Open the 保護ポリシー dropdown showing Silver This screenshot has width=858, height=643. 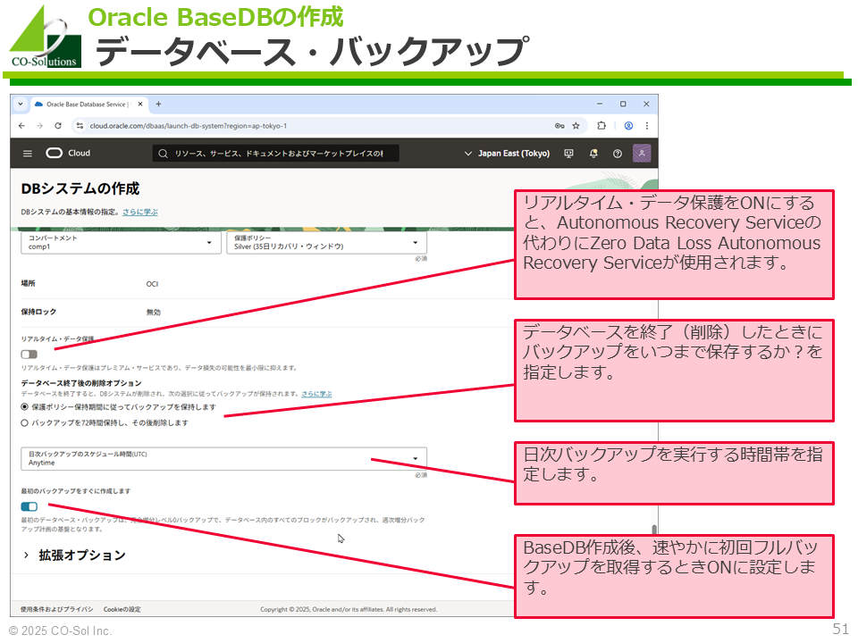click(x=327, y=242)
